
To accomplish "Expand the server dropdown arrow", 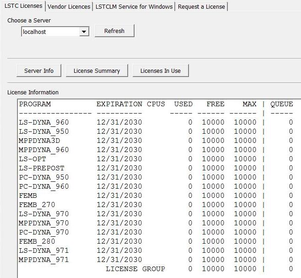I will [84, 32].
